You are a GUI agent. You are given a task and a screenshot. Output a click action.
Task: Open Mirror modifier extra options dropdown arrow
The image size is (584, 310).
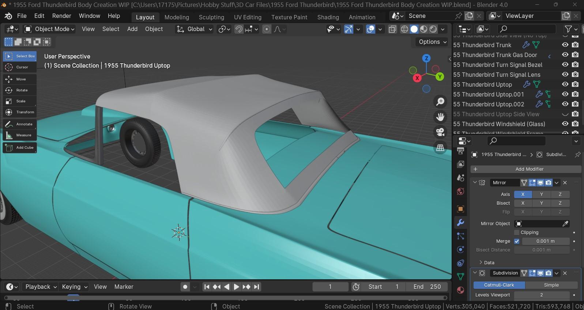point(557,182)
